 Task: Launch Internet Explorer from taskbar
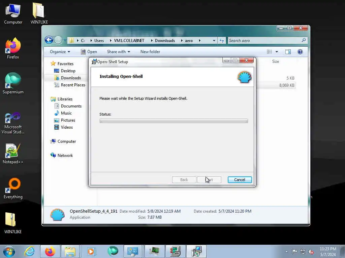coord(29,251)
